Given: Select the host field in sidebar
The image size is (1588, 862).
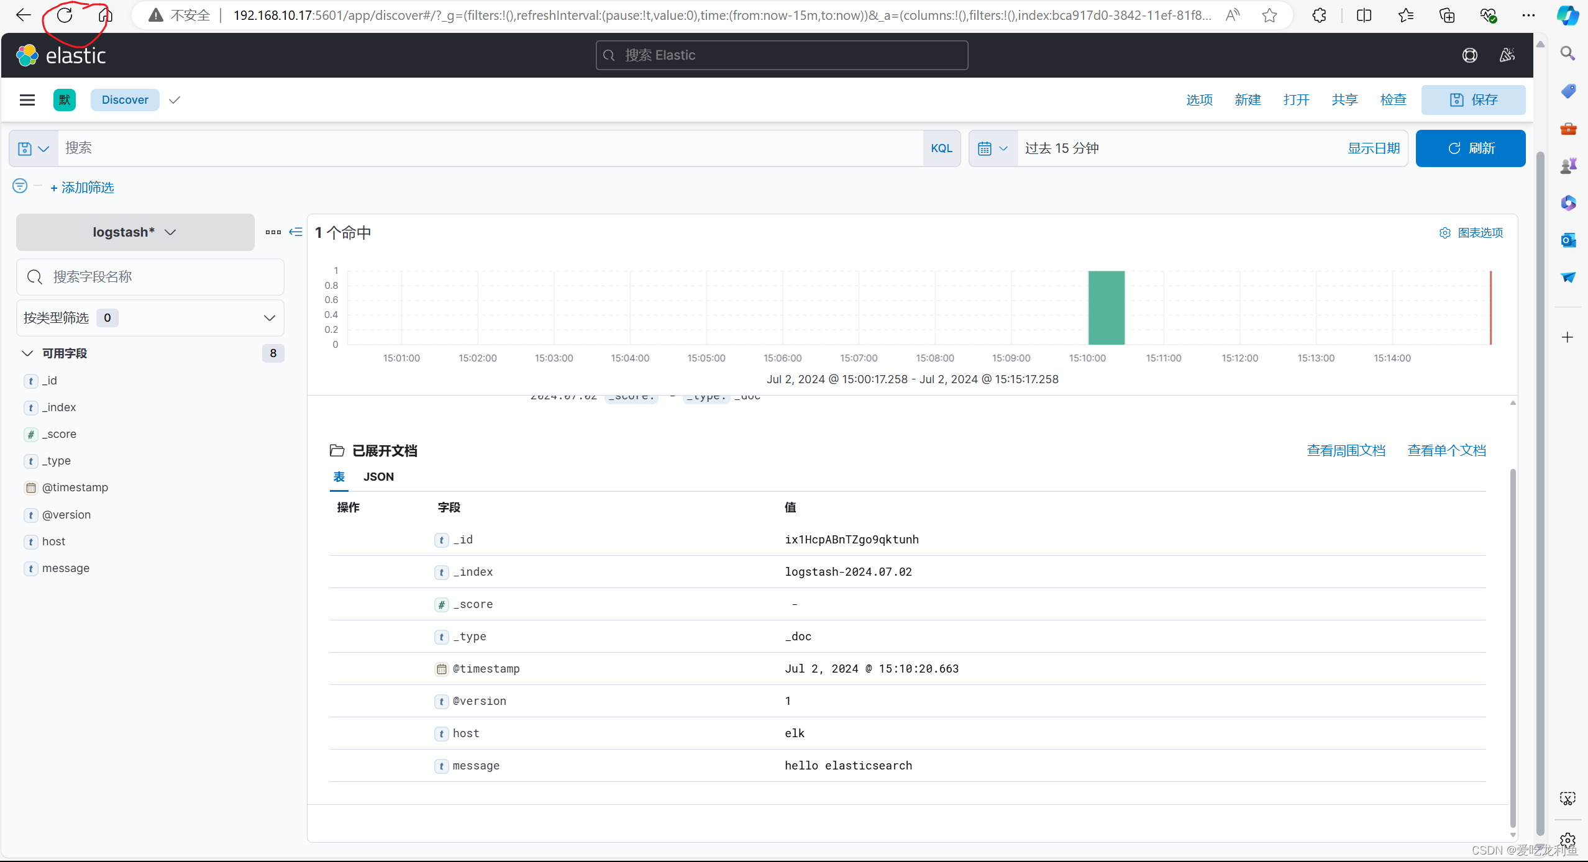Looking at the screenshot, I should [x=53, y=542].
